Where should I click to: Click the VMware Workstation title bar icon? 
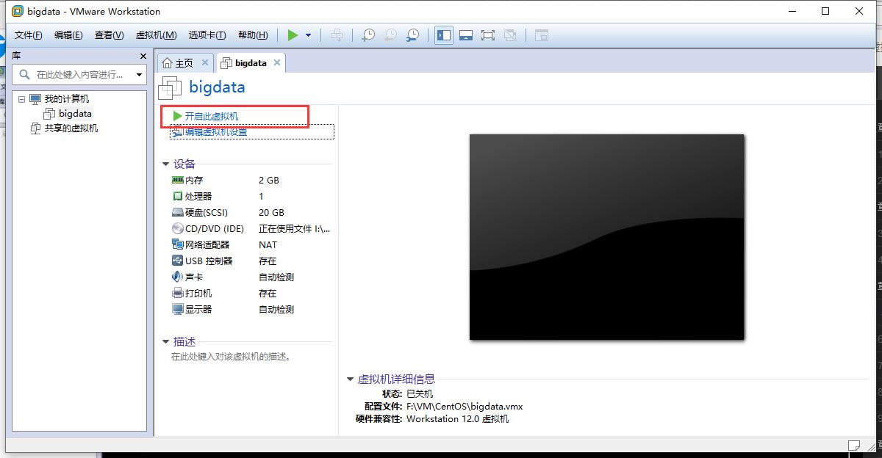(18, 11)
